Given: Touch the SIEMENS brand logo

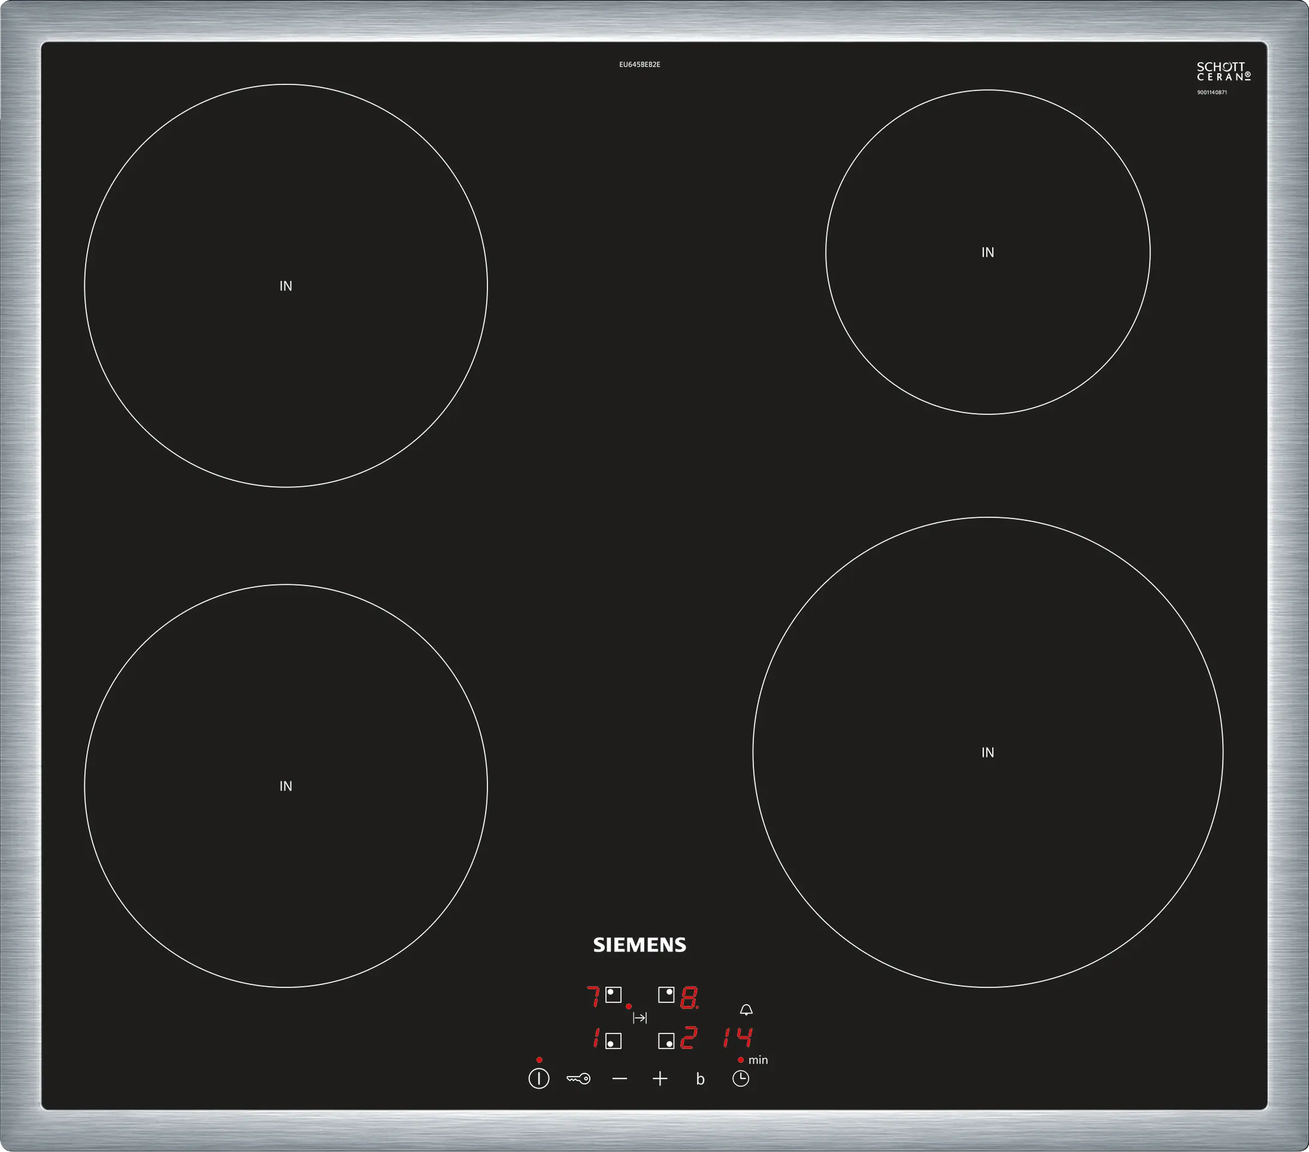Looking at the screenshot, I should 639,945.
